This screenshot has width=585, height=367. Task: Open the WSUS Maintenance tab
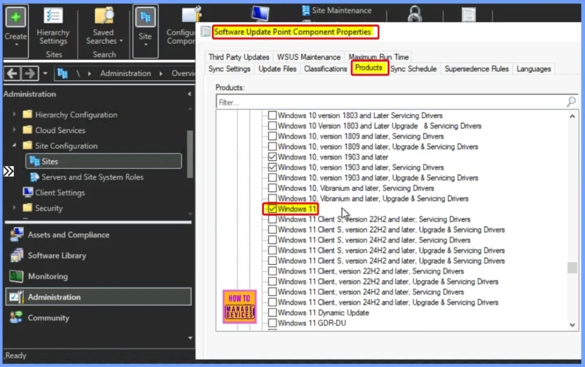tap(308, 57)
